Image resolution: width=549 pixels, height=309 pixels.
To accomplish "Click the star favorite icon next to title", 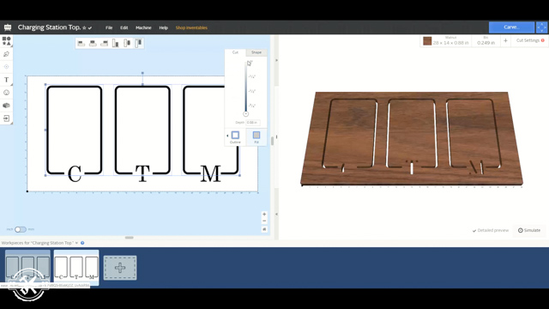I will pyautogui.click(x=84, y=27).
